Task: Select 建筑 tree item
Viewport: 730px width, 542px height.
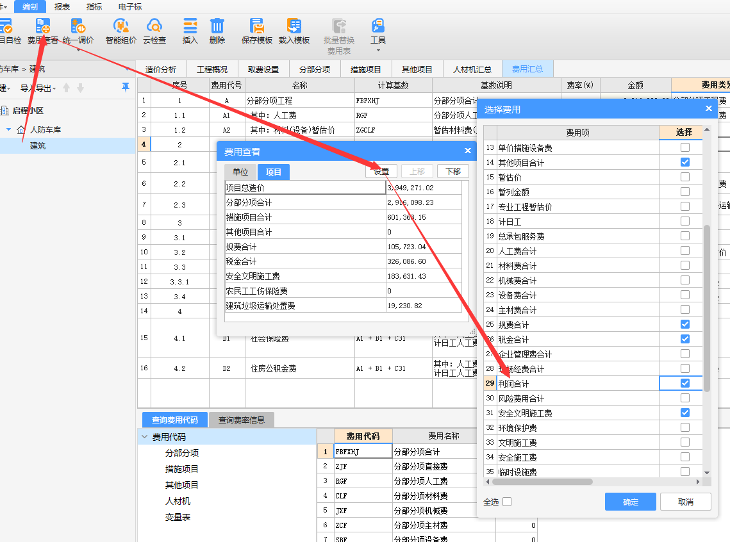Action: pos(38,145)
